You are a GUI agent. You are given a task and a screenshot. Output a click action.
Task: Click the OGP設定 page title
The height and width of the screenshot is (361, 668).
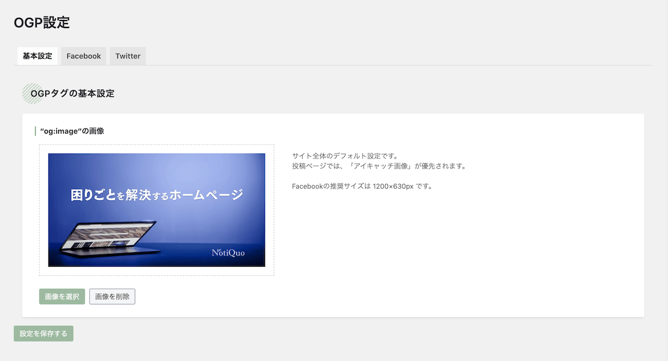(41, 23)
